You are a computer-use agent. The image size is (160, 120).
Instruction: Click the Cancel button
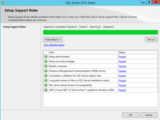(x=149, y=115)
